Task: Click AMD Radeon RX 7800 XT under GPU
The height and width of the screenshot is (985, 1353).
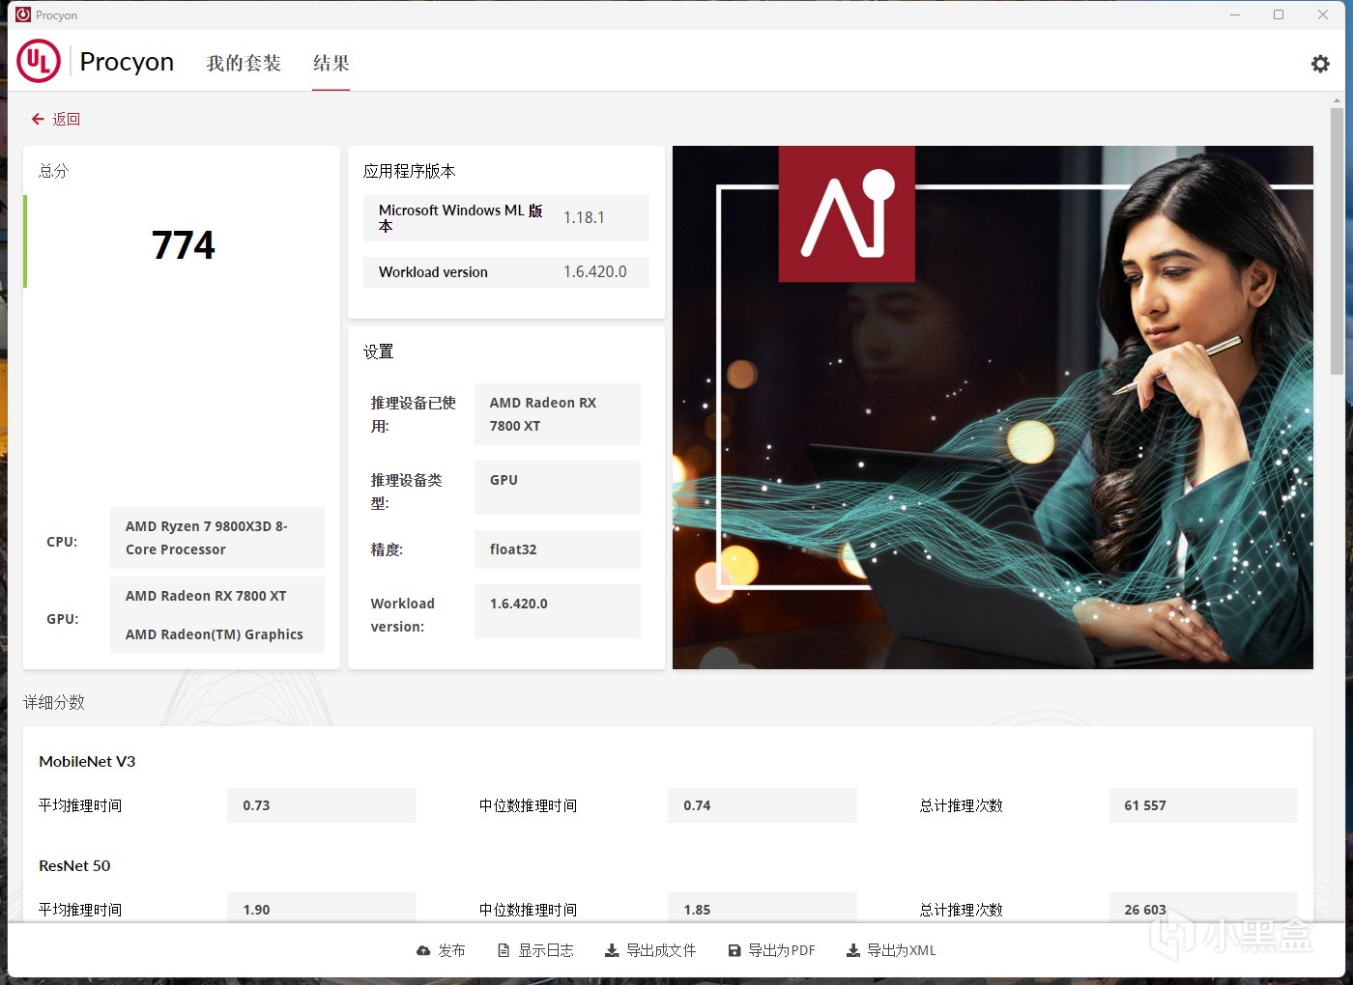Action: (x=206, y=596)
